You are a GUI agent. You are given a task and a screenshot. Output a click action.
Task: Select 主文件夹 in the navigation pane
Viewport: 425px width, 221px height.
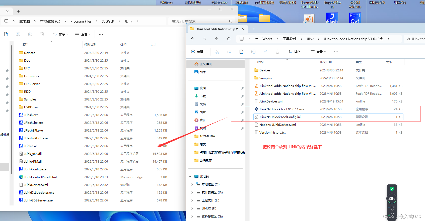216,64
